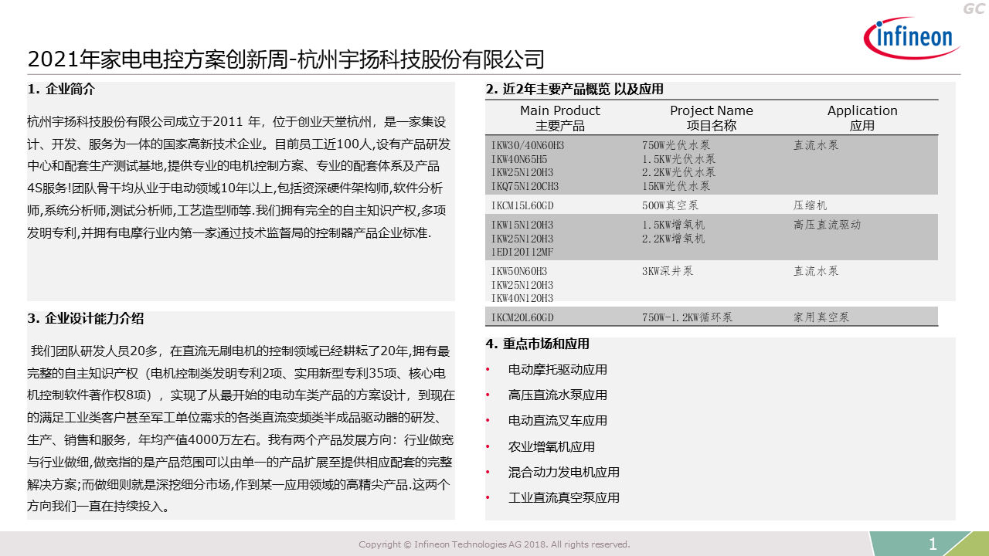The width and height of the screenshot is (989, 556).
Task: Click the design capability paragraph beginning 我们团队研发人员
Action: (x=241, y=429)
